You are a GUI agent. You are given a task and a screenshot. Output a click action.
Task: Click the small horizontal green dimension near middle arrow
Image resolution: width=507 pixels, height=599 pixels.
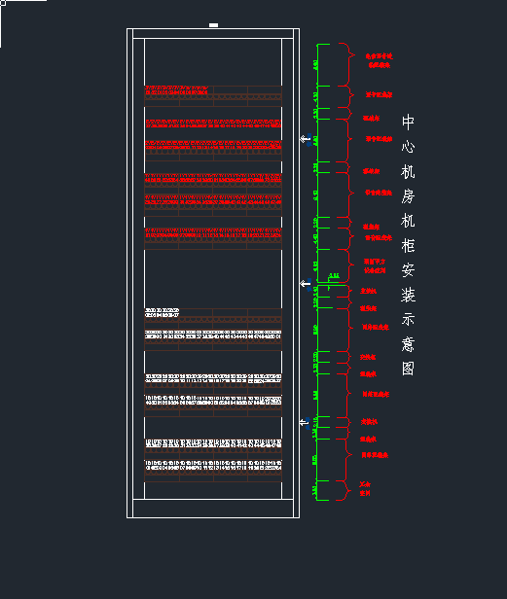334,276
